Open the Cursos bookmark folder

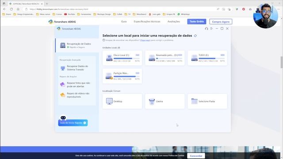click(x=57, y=14)
